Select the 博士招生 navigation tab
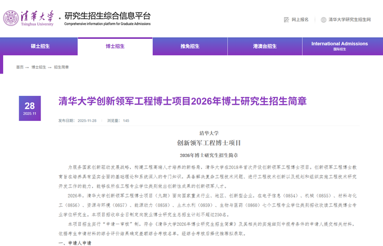 [x=115, y=46]
